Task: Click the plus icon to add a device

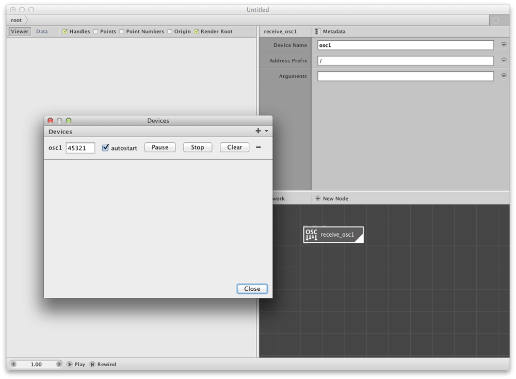Action: 258,131
